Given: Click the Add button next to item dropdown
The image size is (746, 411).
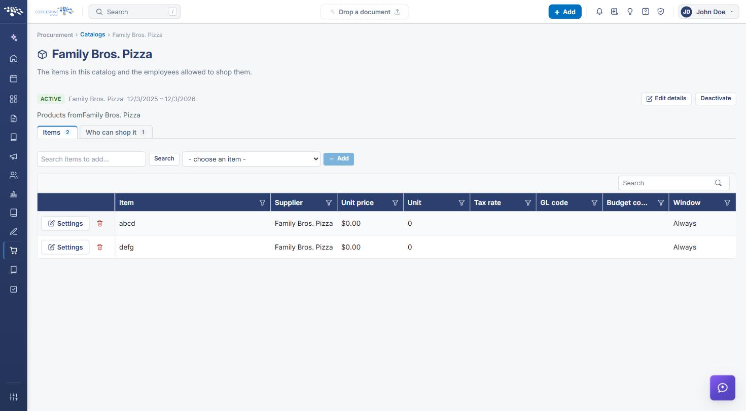Looking at the screenshot, I should click(339, 159).
